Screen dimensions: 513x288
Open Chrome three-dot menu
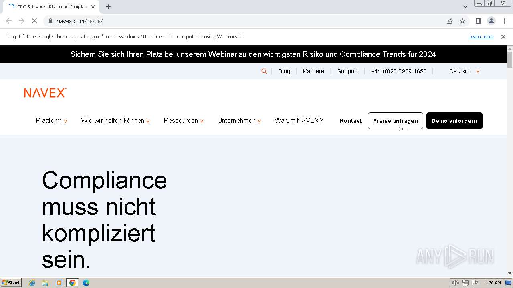click(x=504, y=21)
